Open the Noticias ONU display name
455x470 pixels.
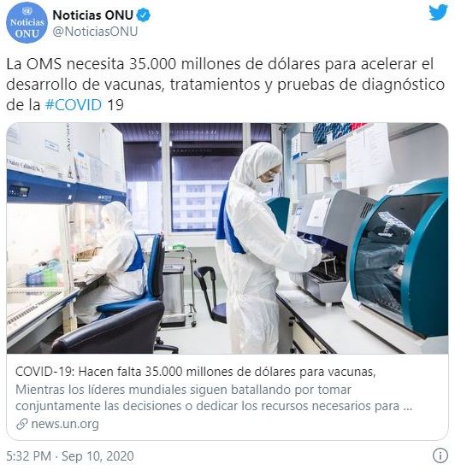click(x=92, y=15)
